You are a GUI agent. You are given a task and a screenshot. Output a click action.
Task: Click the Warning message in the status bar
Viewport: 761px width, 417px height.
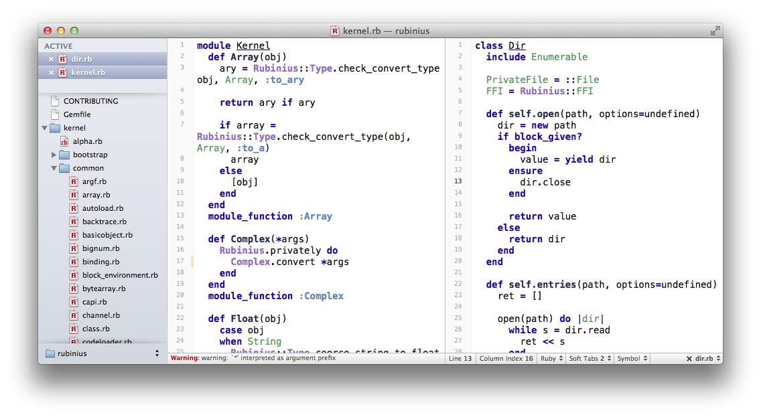pos(253,358)
